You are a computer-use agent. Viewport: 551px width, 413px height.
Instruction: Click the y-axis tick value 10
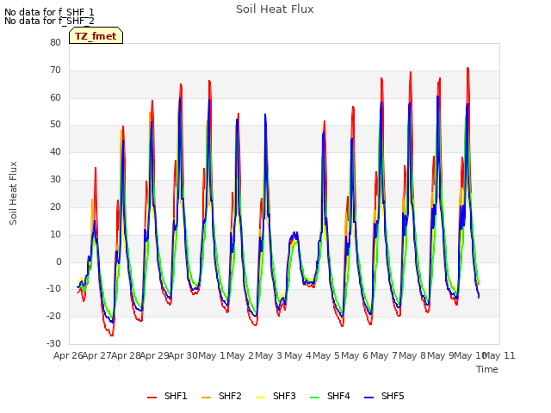(55, 234)
